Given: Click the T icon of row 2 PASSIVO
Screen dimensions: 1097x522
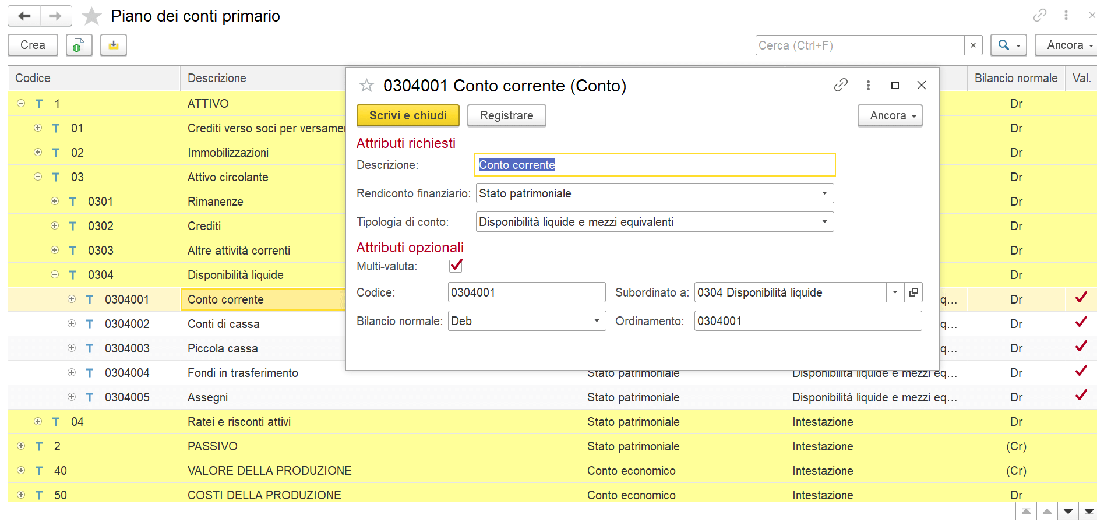Looking at the screenshot, I should click(x=39, y=446).
